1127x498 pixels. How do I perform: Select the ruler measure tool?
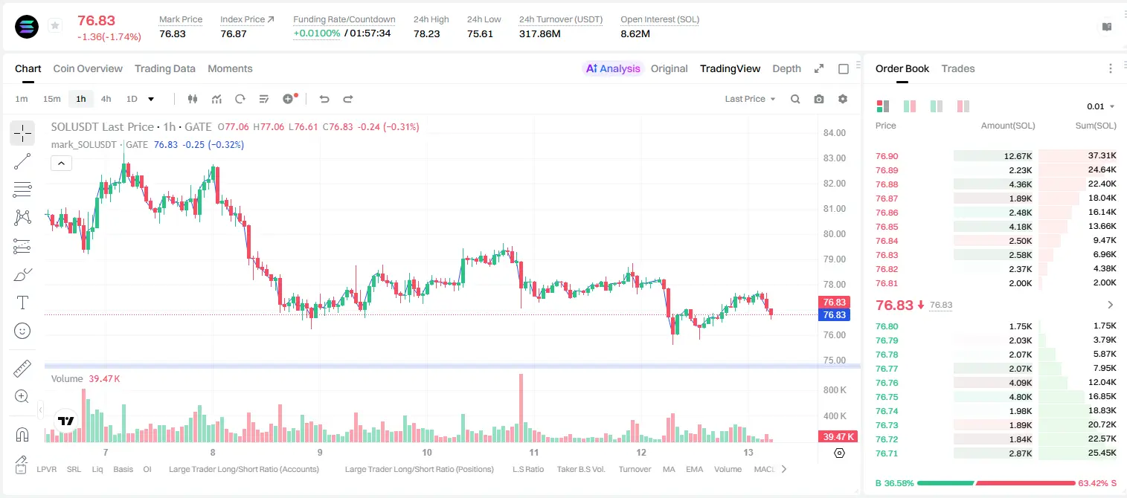click(22, 369)
